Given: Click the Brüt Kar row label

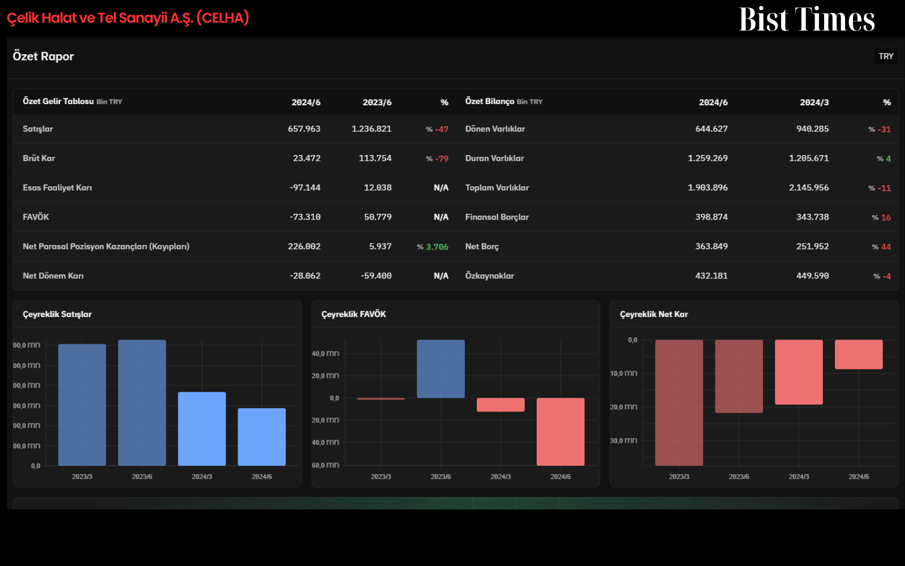Looking at the screenshot, I should point(39,158).
